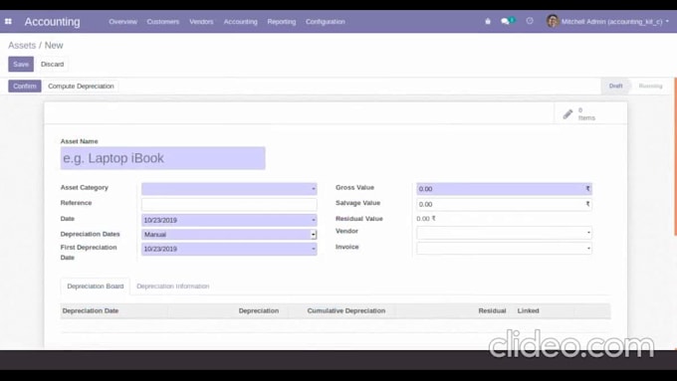
Task: Click the Salvage Value input field
Action: coord(504,204)
